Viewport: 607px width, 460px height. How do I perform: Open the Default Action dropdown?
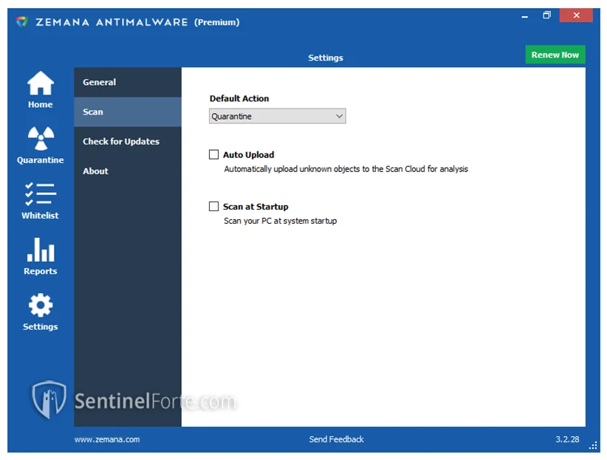click(x=277, y=116)
